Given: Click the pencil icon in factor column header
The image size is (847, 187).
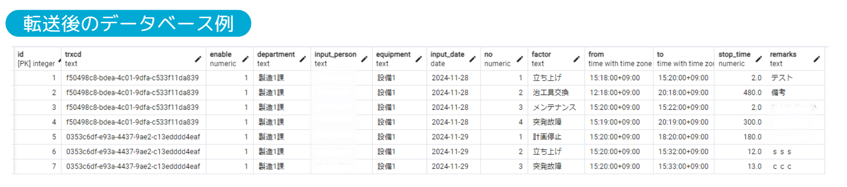Looking at the screenshot, I should tap(577, 59).
